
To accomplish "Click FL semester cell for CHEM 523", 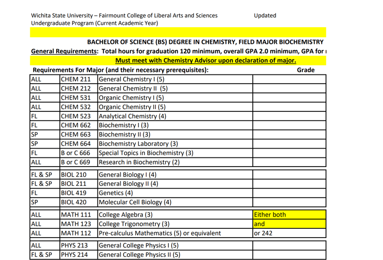I will click(x=45, y=117).
